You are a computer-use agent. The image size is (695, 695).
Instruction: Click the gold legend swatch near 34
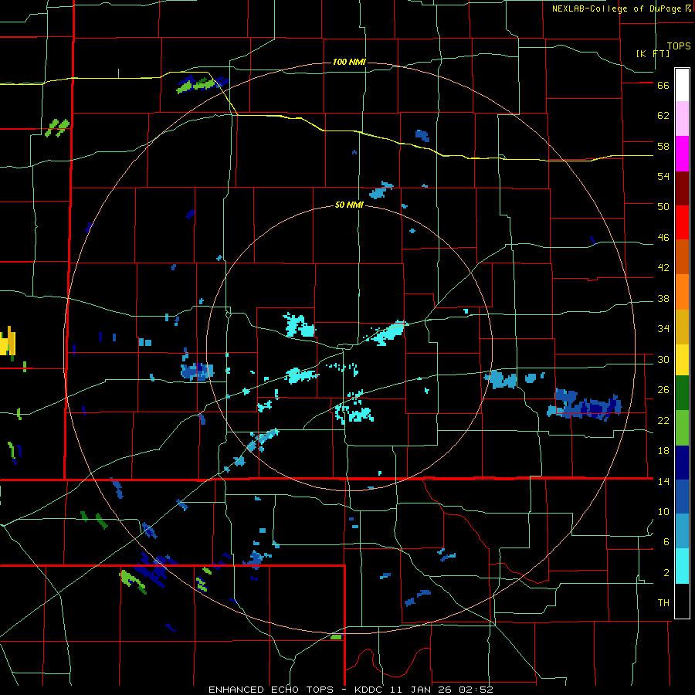tap(682, 327)
